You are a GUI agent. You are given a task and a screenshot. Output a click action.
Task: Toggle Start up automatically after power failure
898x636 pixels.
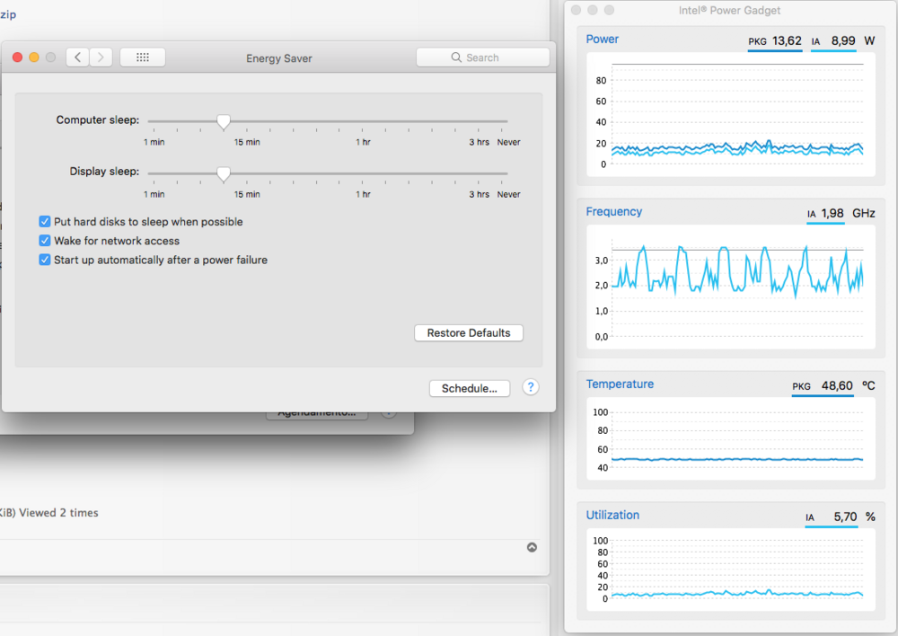(x=45, y=261)
